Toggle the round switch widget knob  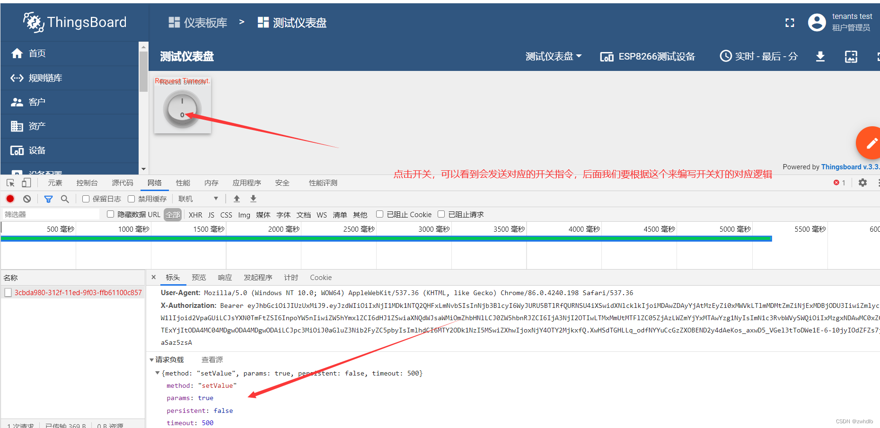[x=182, y=109]
